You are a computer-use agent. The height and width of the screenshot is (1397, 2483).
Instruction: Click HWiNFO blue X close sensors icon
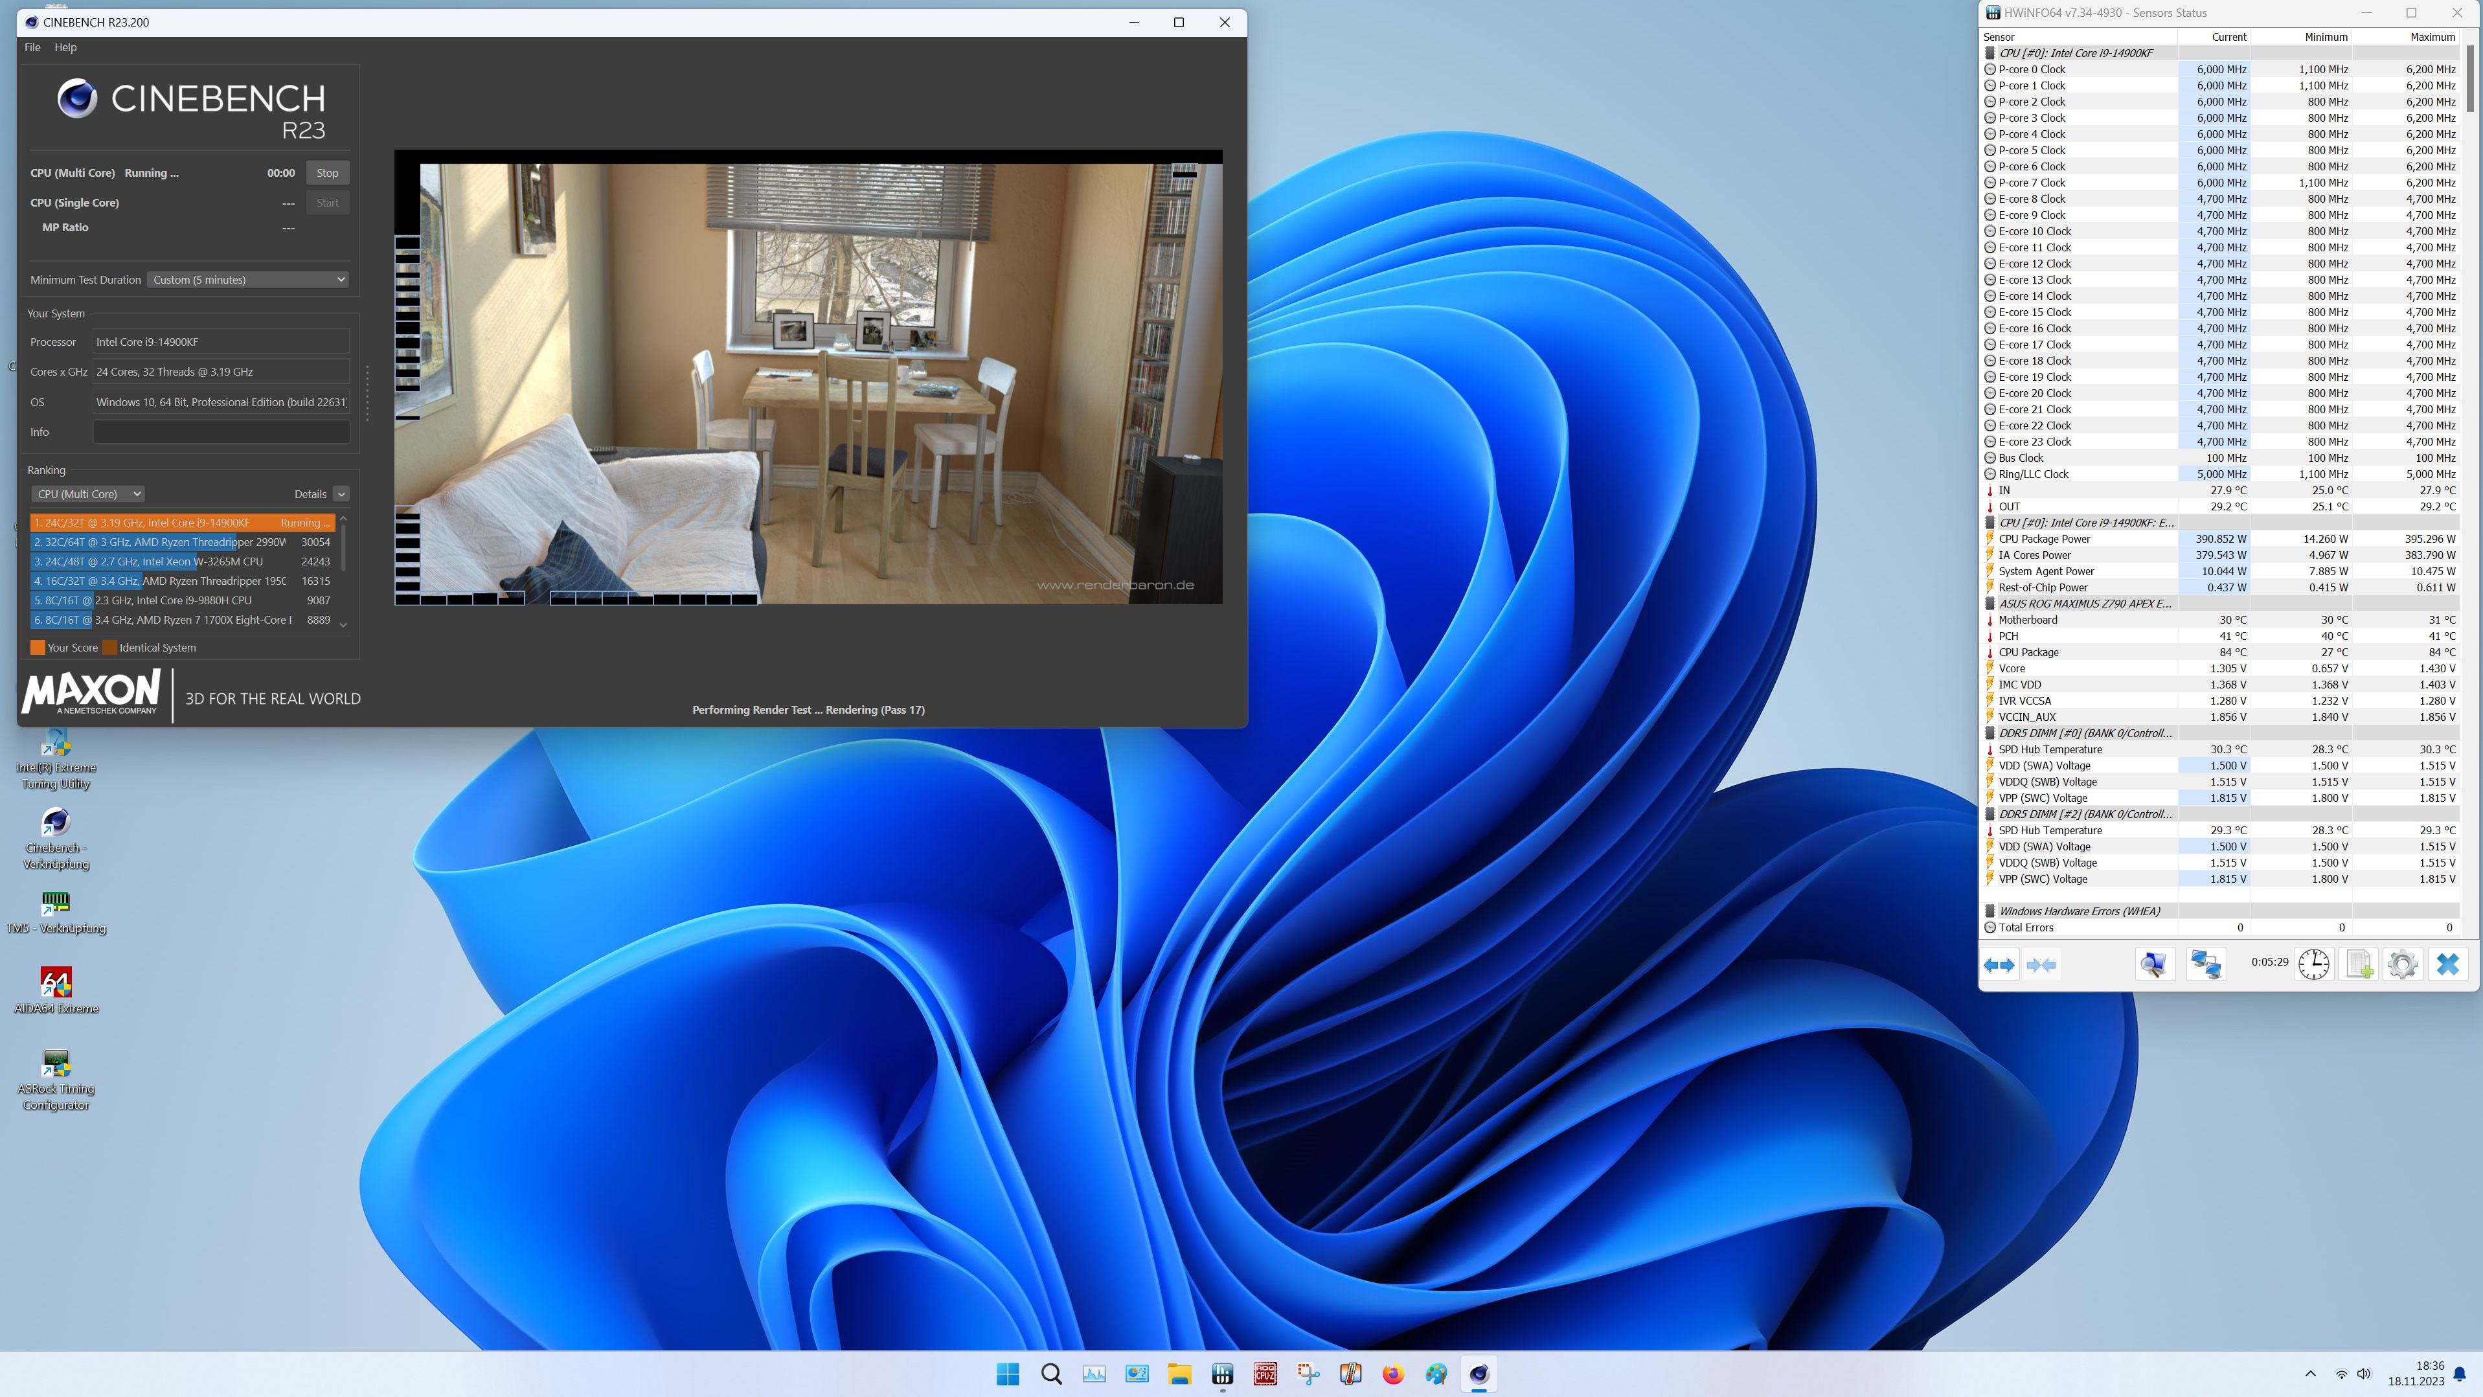[x=2447, y=964]
